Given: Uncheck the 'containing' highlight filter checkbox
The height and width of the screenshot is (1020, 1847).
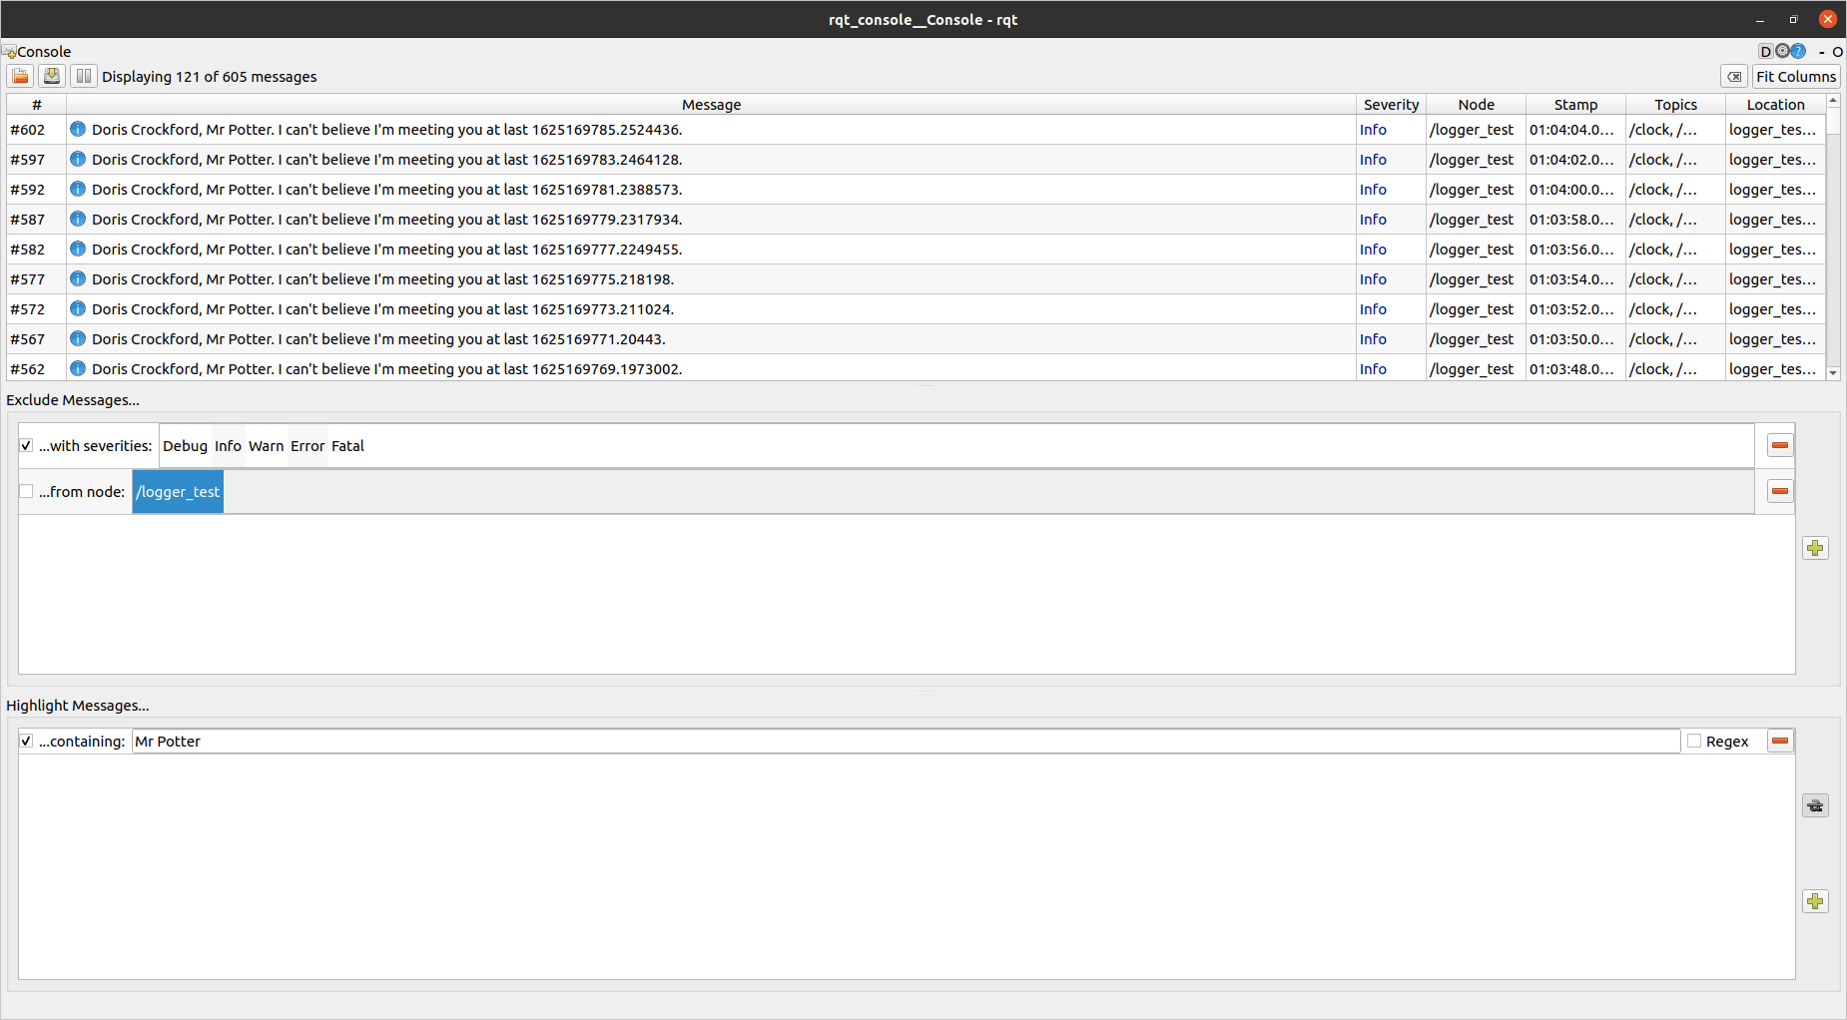Looking at the screenshot, I should pyautogui.click(x=27, y=742).
